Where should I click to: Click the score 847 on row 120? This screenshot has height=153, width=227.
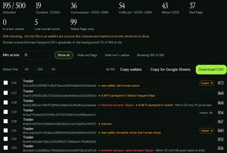[221, 122]
